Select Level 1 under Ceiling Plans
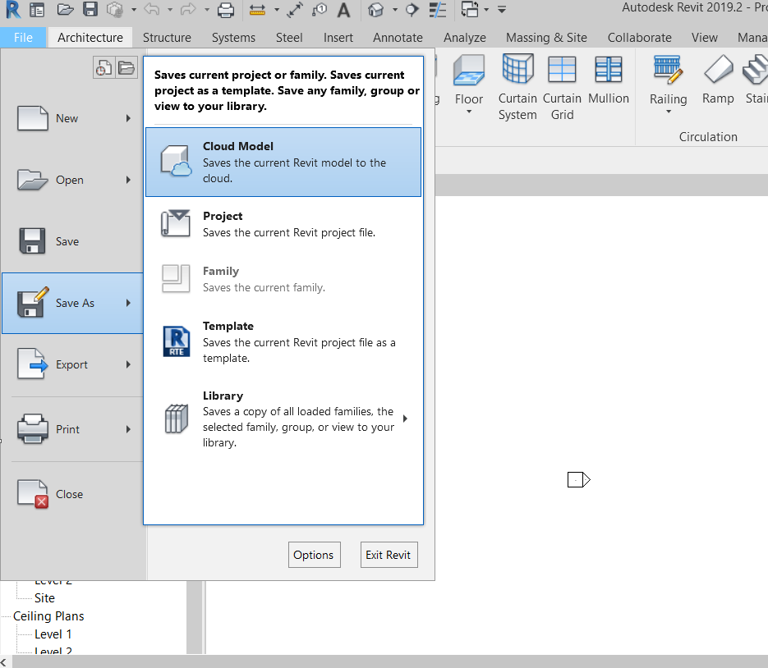The height and width of the screenshot is (668, 768). coord(53,634)
